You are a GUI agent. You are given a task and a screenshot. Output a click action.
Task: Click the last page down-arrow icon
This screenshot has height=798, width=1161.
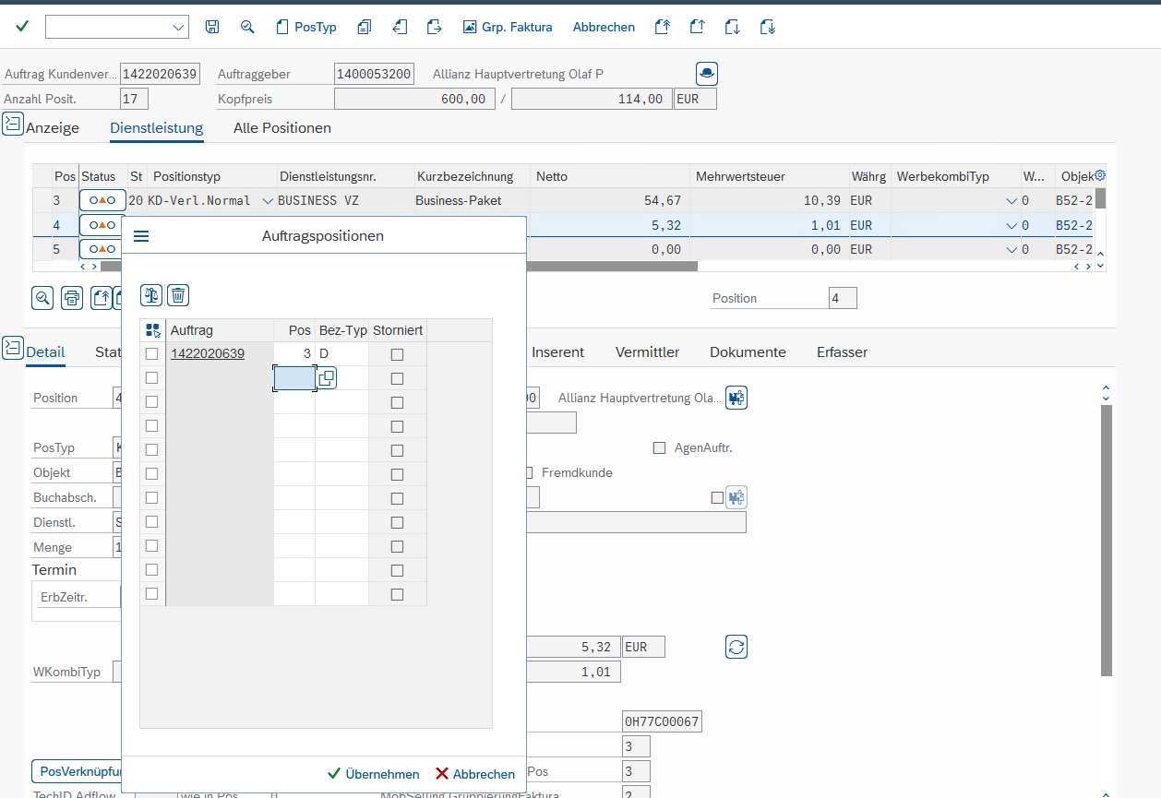(x=768, y=27)
